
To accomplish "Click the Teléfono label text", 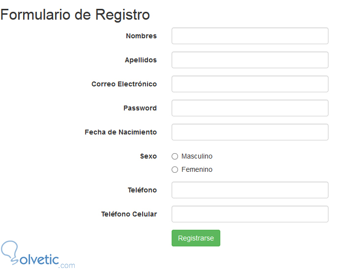I will (x=142, y=190).
